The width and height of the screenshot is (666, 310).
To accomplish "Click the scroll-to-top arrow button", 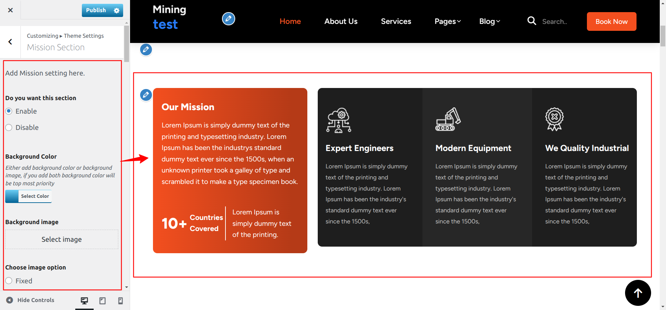I will (638, 293).
